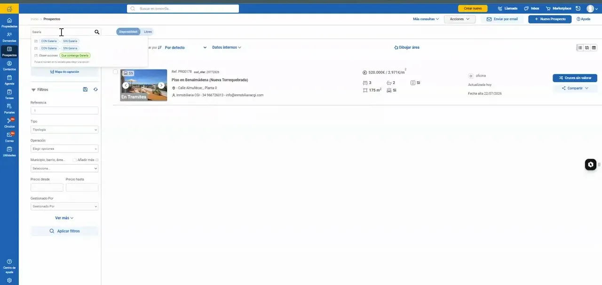602x285 pixels.
Task: Switch to map view
Action: 587,47
